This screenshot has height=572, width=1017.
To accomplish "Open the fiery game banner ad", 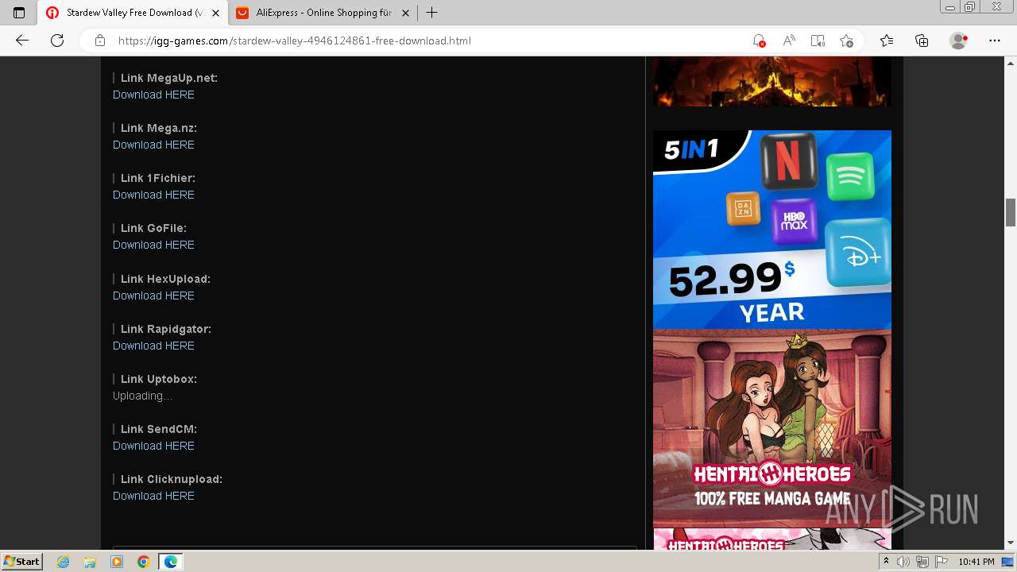I will pos(771,81).
